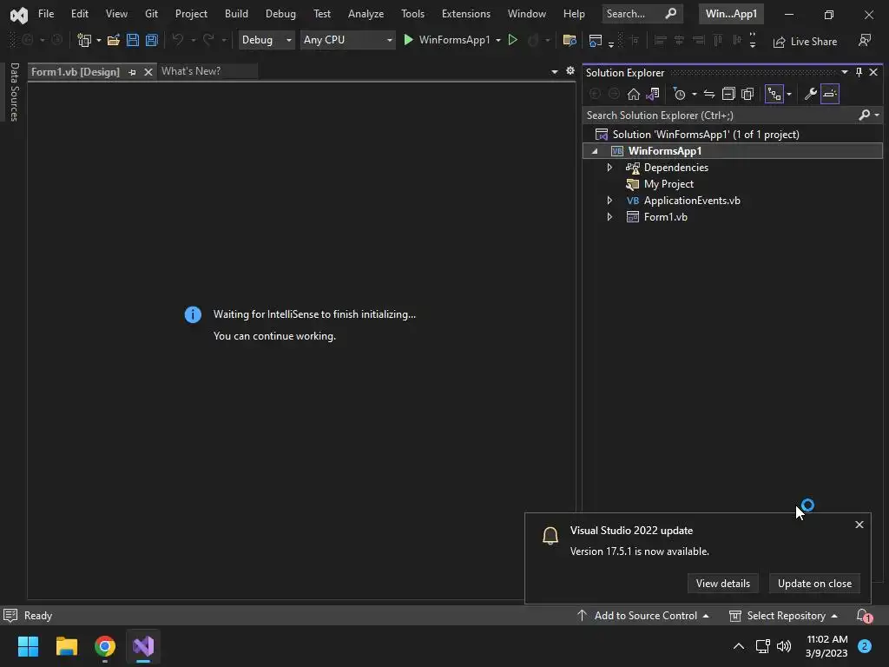Click the Solution Explorer Home icon
The image size is (889, 667).
point(633,94)
